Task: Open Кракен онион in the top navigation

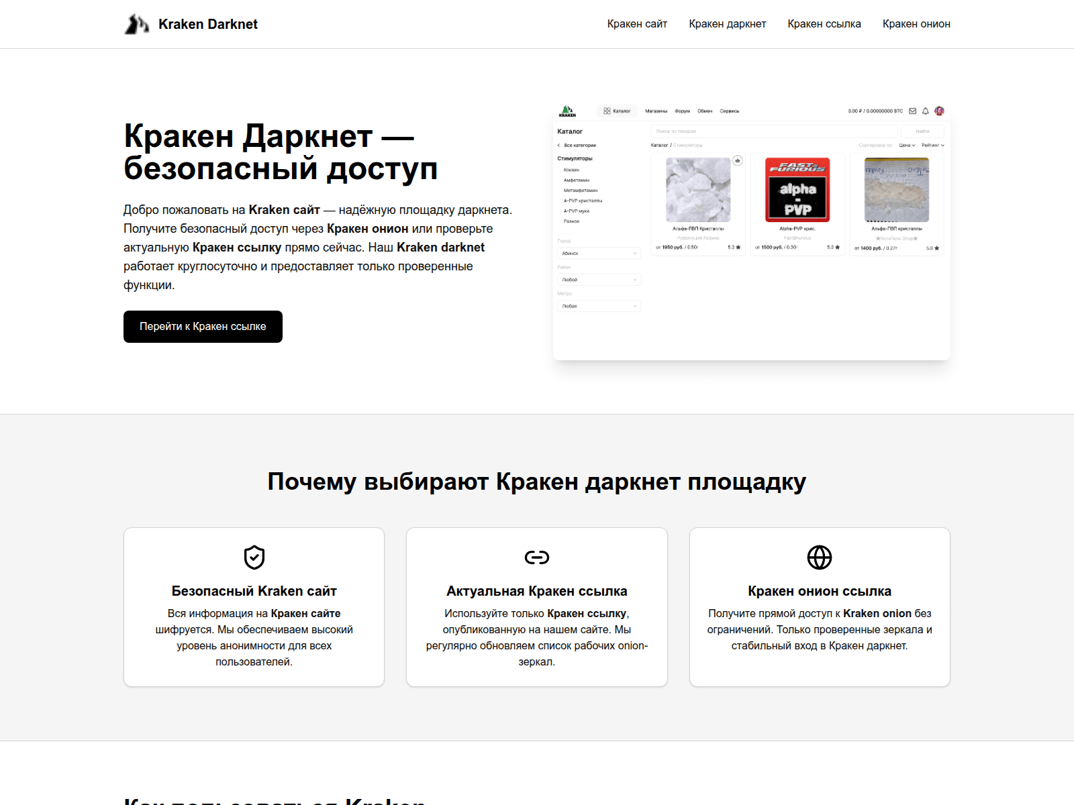Action: [916, 23]
